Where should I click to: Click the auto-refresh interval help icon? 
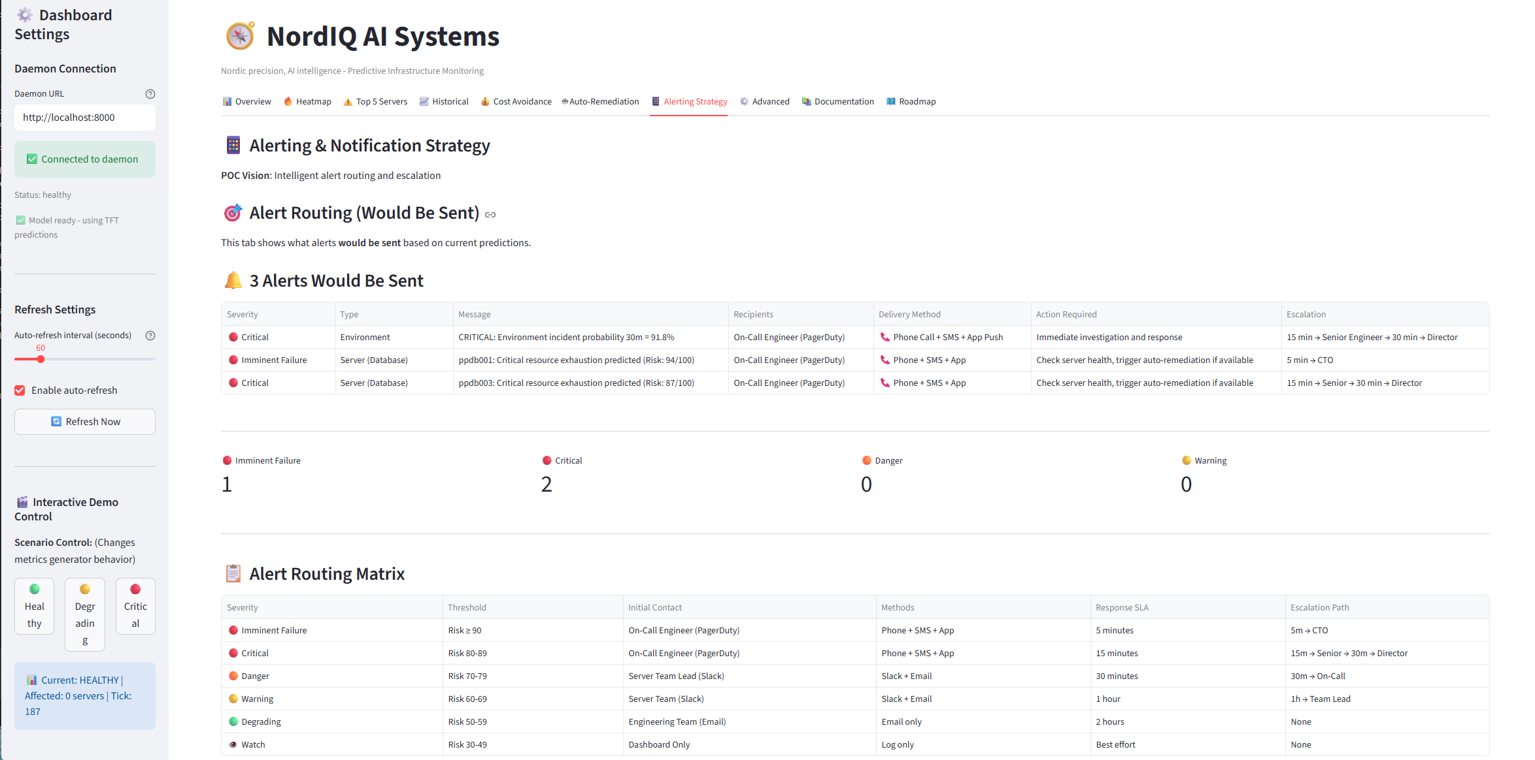(x=150, y=336)
